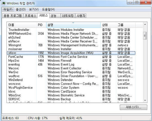152x121 pixels.
Task: Sort by the 그룹 column header
Action: coord(126,25)
